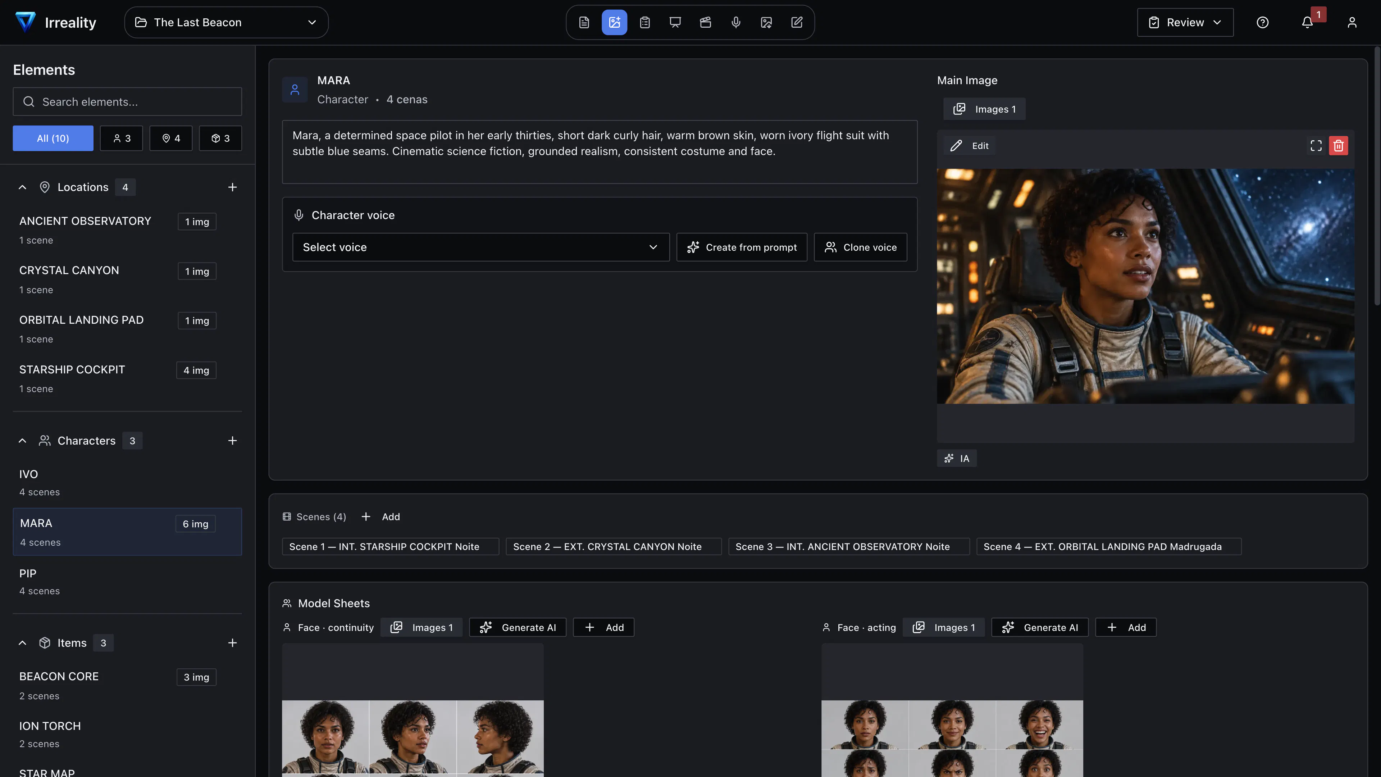
Task: Open notifications bell with badge
Action: tap(1308, 23)
